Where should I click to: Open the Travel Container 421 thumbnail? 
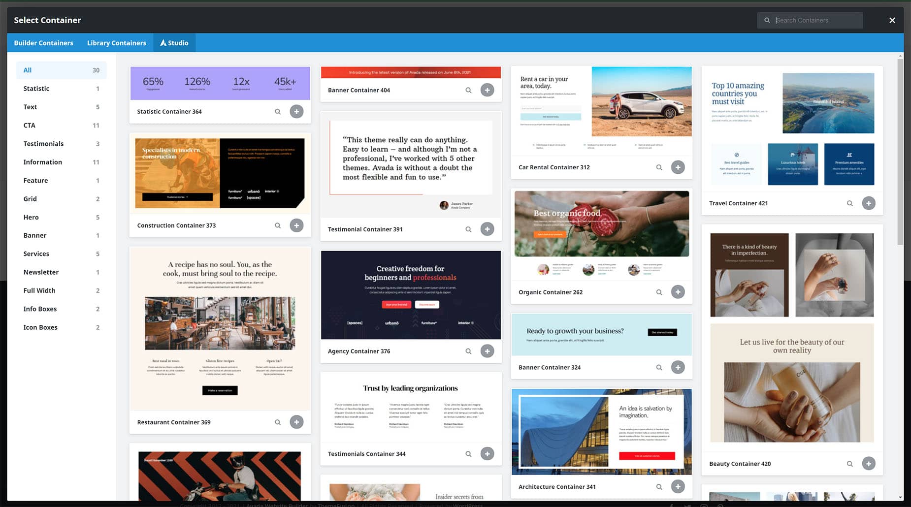[792, 129]
